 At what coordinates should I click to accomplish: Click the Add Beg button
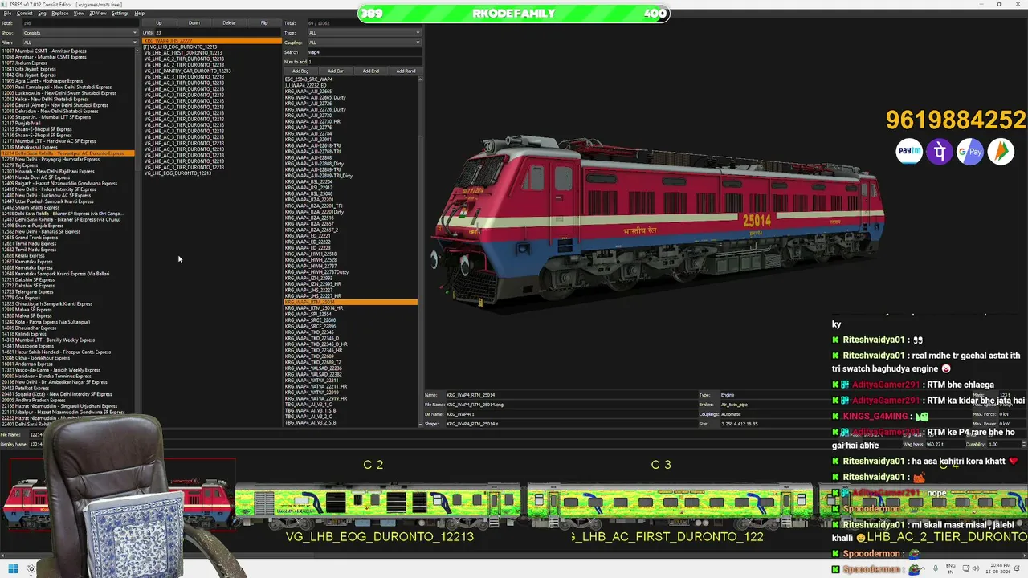click(x=300, y=71)
